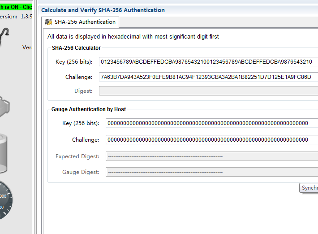
Task: Click the cable connector icon at top left
Action: point(5,35)
